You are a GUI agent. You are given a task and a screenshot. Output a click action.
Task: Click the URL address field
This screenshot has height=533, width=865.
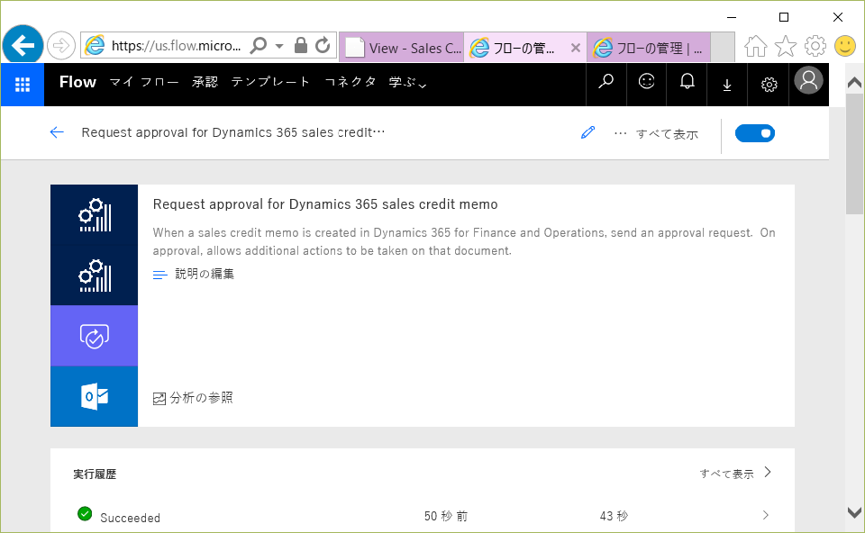coord(176,46)
